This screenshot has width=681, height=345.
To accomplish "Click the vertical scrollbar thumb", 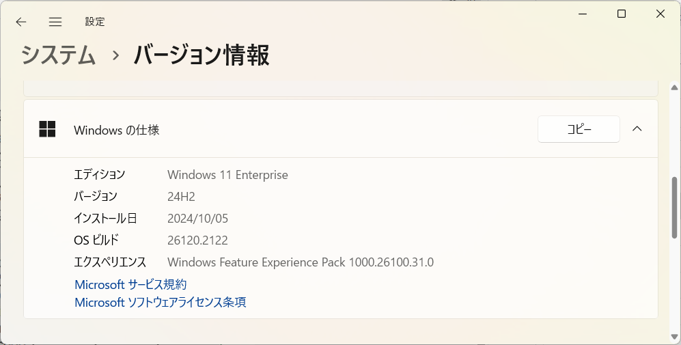I will coord(674,207).
